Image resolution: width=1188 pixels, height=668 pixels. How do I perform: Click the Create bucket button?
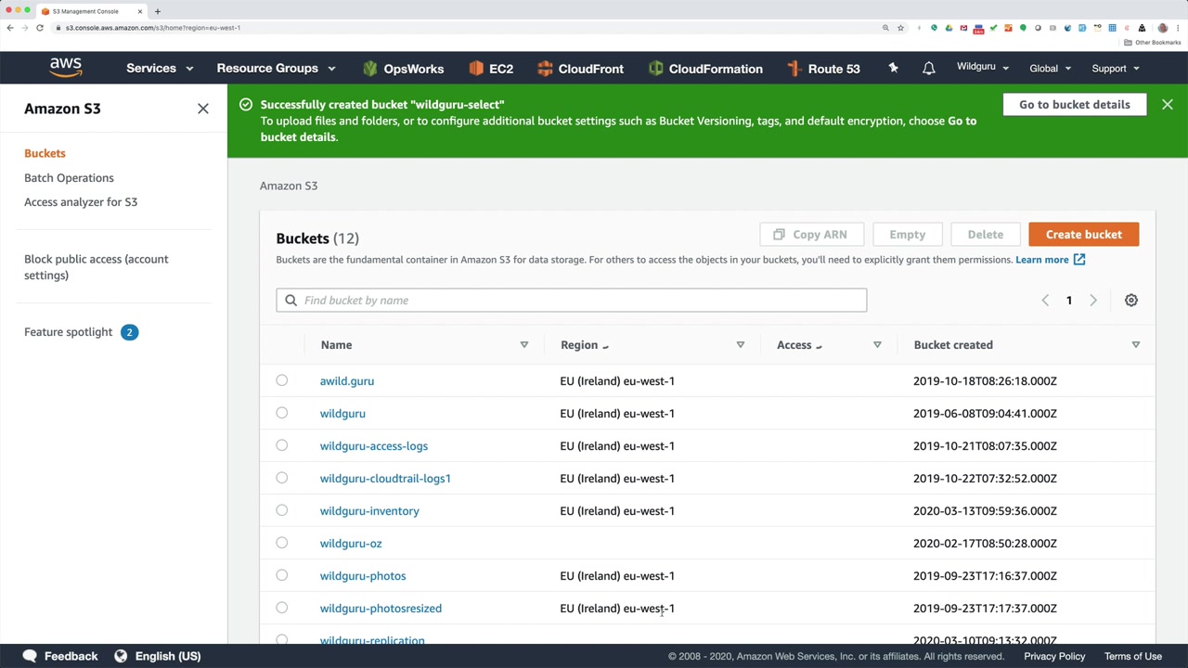1083,235
